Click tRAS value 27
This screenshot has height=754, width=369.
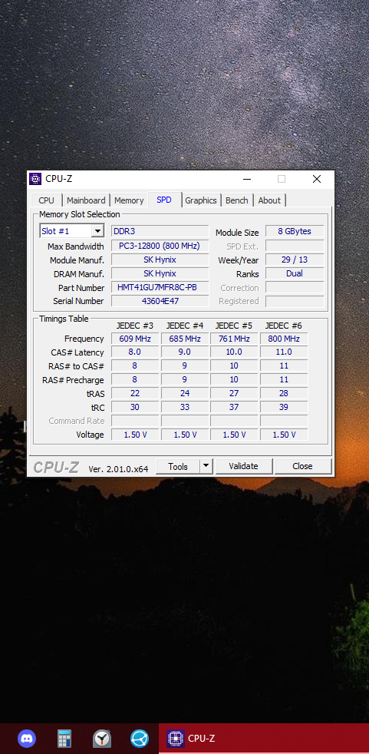[234, 393]
